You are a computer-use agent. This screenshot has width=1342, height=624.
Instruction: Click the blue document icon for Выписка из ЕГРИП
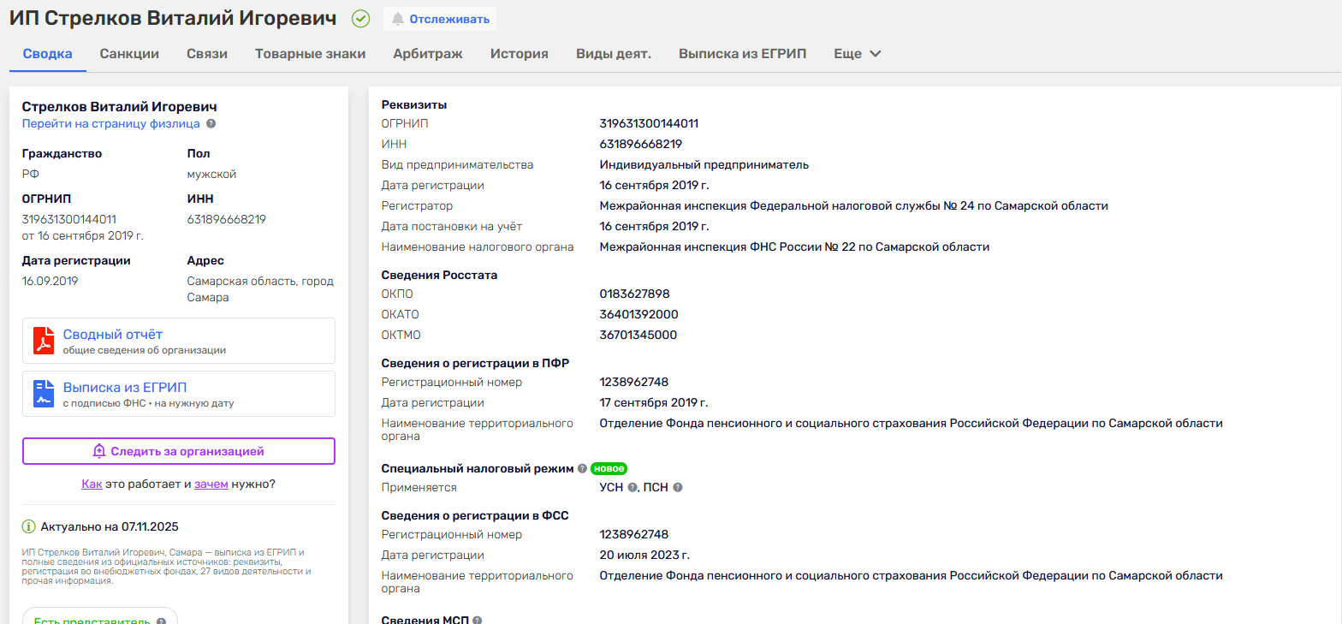pyautogui.click(x=44, y=394)
